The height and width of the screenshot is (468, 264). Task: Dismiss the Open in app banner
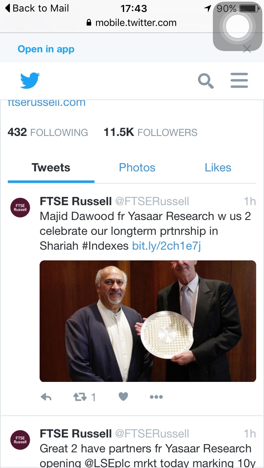tap(247, 49)
